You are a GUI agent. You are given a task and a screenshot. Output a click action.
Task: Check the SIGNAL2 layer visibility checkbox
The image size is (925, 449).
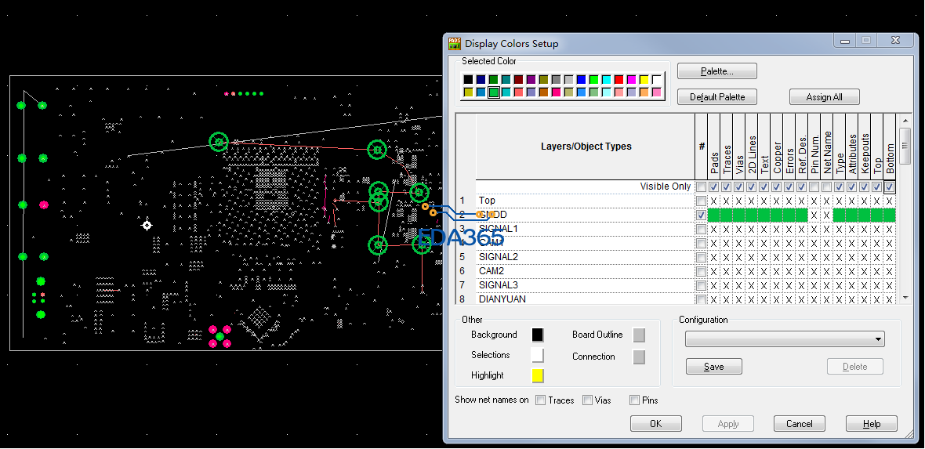tap(701, 257)
